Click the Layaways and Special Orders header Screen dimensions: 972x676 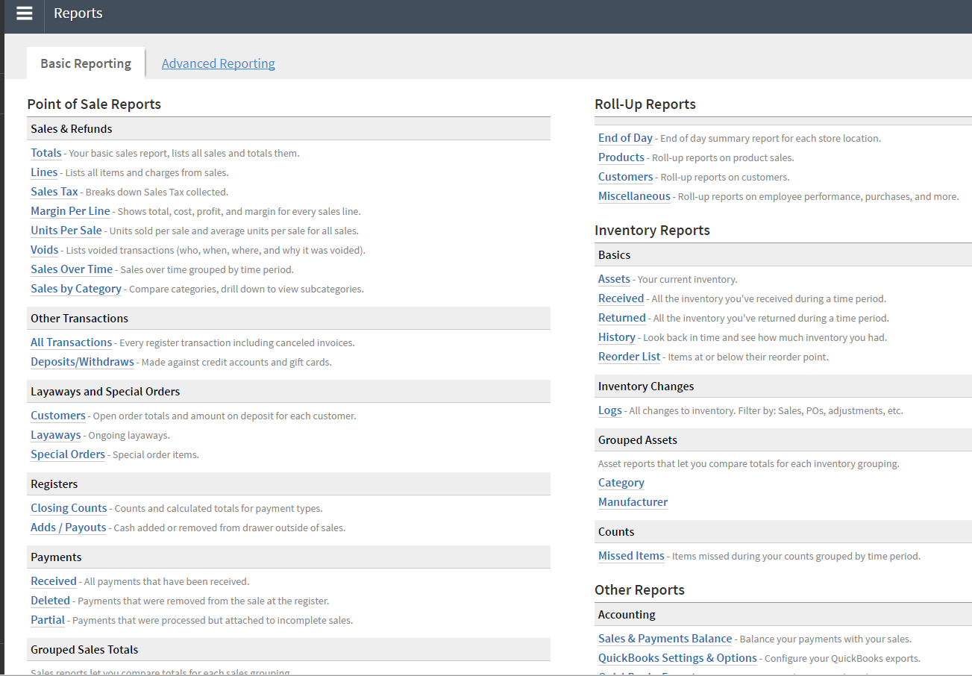[x=289, y=392]
